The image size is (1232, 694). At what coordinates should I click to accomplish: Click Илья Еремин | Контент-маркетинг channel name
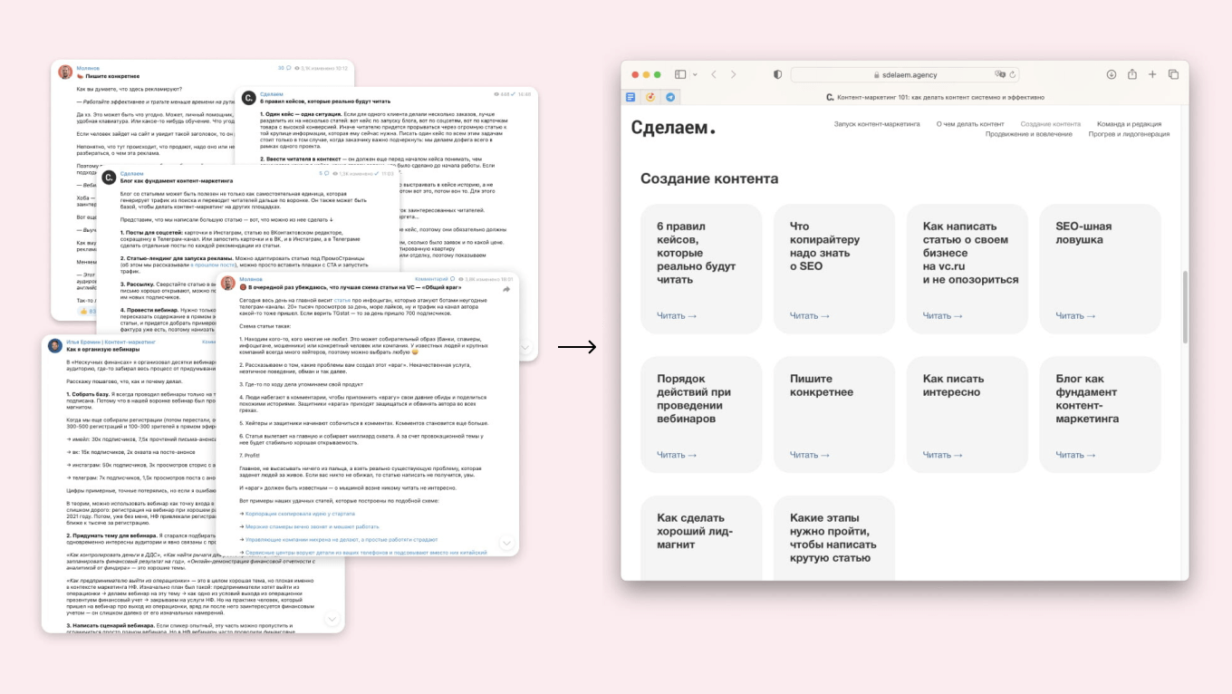coord(110,342)
